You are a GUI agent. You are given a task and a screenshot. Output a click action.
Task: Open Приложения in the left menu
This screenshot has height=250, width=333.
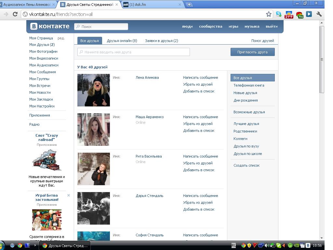(x=39, y=115)
